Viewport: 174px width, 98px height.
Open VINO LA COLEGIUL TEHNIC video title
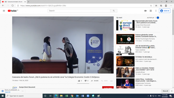(145, 69)
